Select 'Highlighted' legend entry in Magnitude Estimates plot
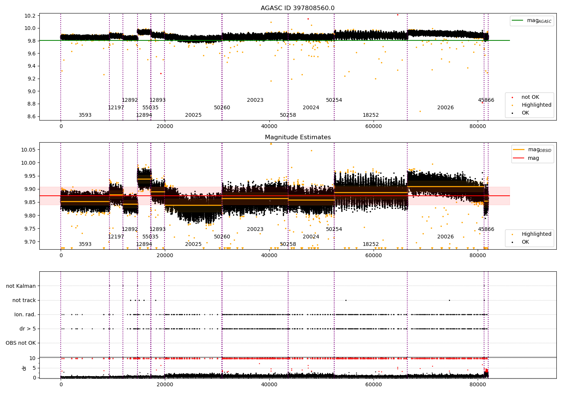562x393 pixels. [x=531, y=234]
